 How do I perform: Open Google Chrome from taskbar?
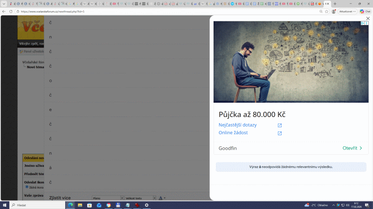click(x=109, y=205)
